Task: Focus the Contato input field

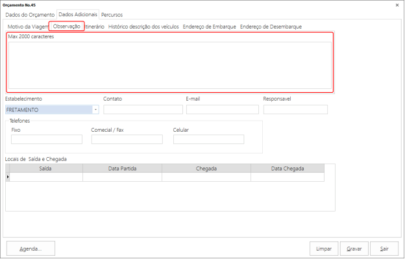Action: (x=143, y=110)
